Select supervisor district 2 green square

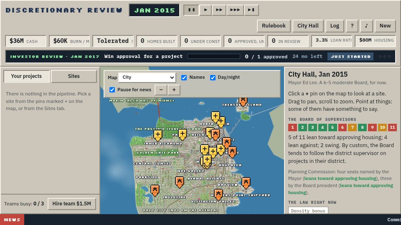[302, 127]
